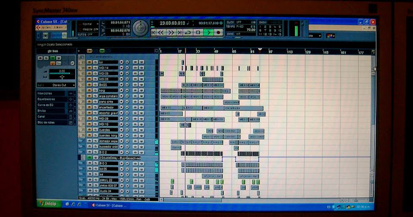Click the Fast Forward transport button
Image resolution: width=413 pixels, height=217 pixels.
click(x=171, y=33)
